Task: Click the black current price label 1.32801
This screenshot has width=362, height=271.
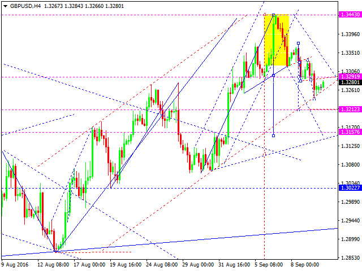Action: (x=350, y=82)
